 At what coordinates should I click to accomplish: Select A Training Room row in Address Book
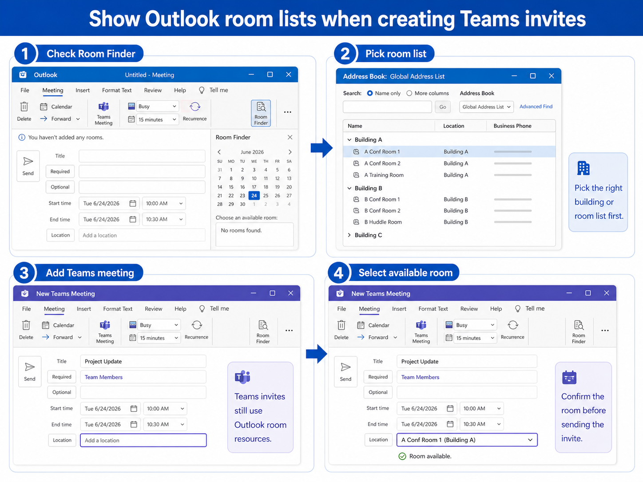449,175
